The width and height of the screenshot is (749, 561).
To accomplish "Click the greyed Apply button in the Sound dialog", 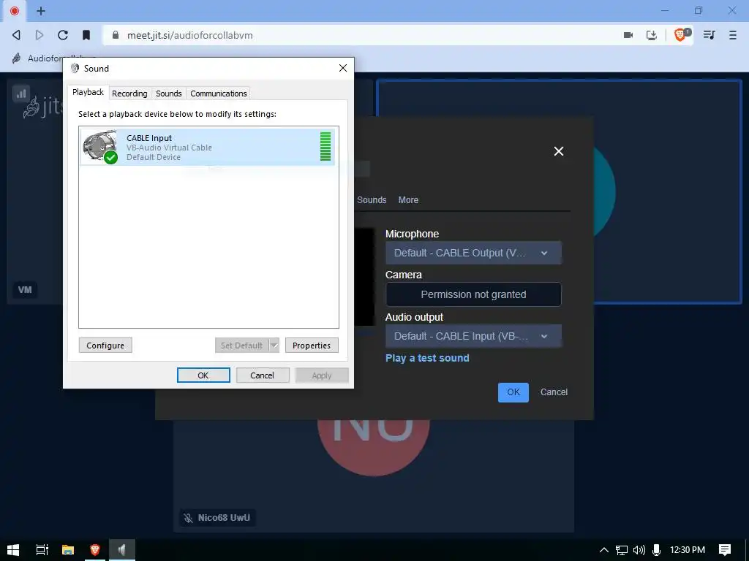I will click(x=322, y=375).
